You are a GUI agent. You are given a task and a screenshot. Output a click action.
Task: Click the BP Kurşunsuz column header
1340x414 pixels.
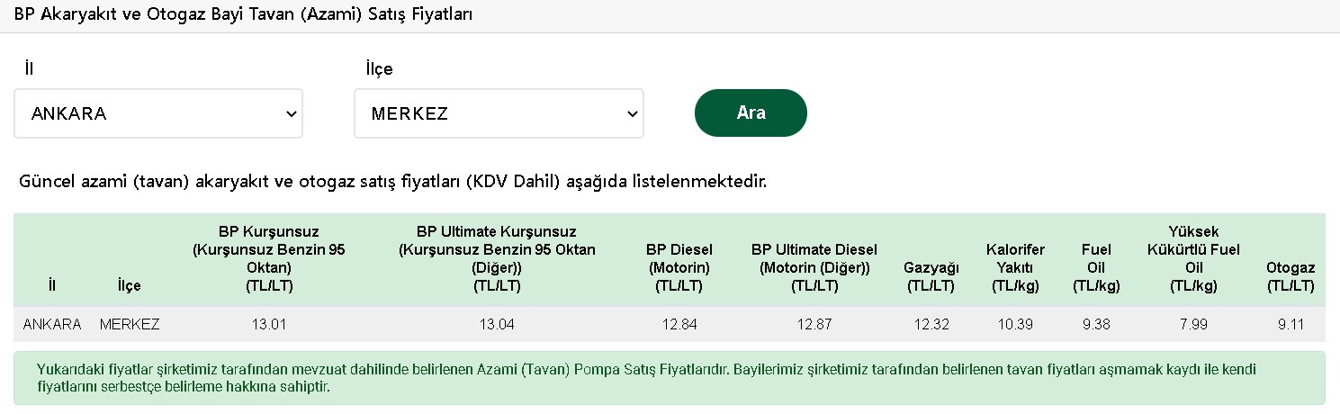[x=269, y=258]
